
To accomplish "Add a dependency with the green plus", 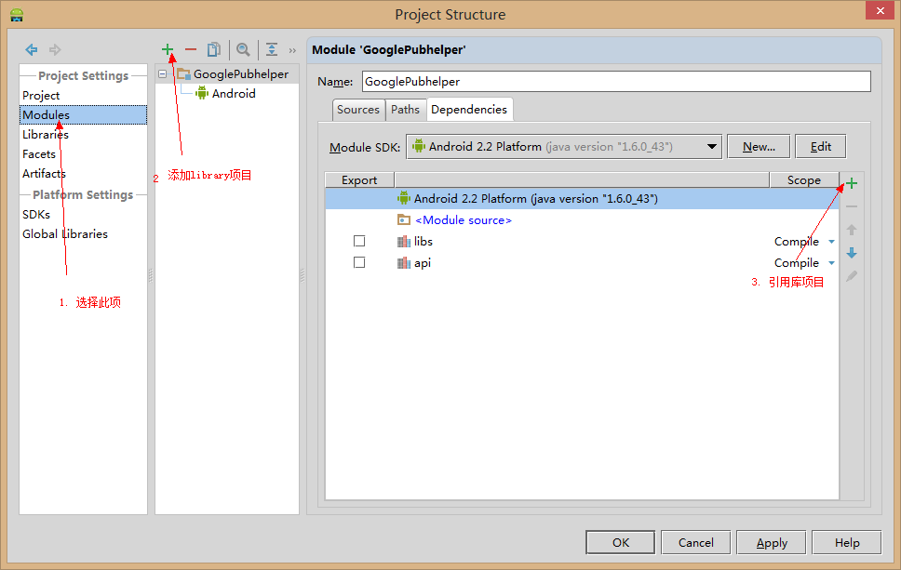I will (852, 183).
